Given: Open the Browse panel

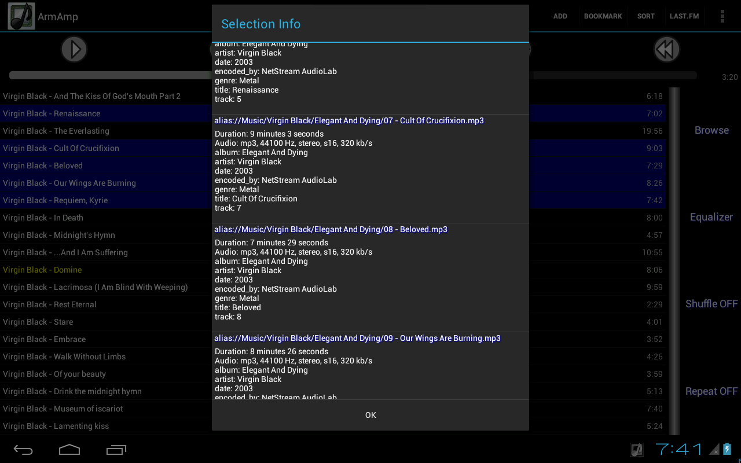Looking at the screenshot, I should click(711, 130).
